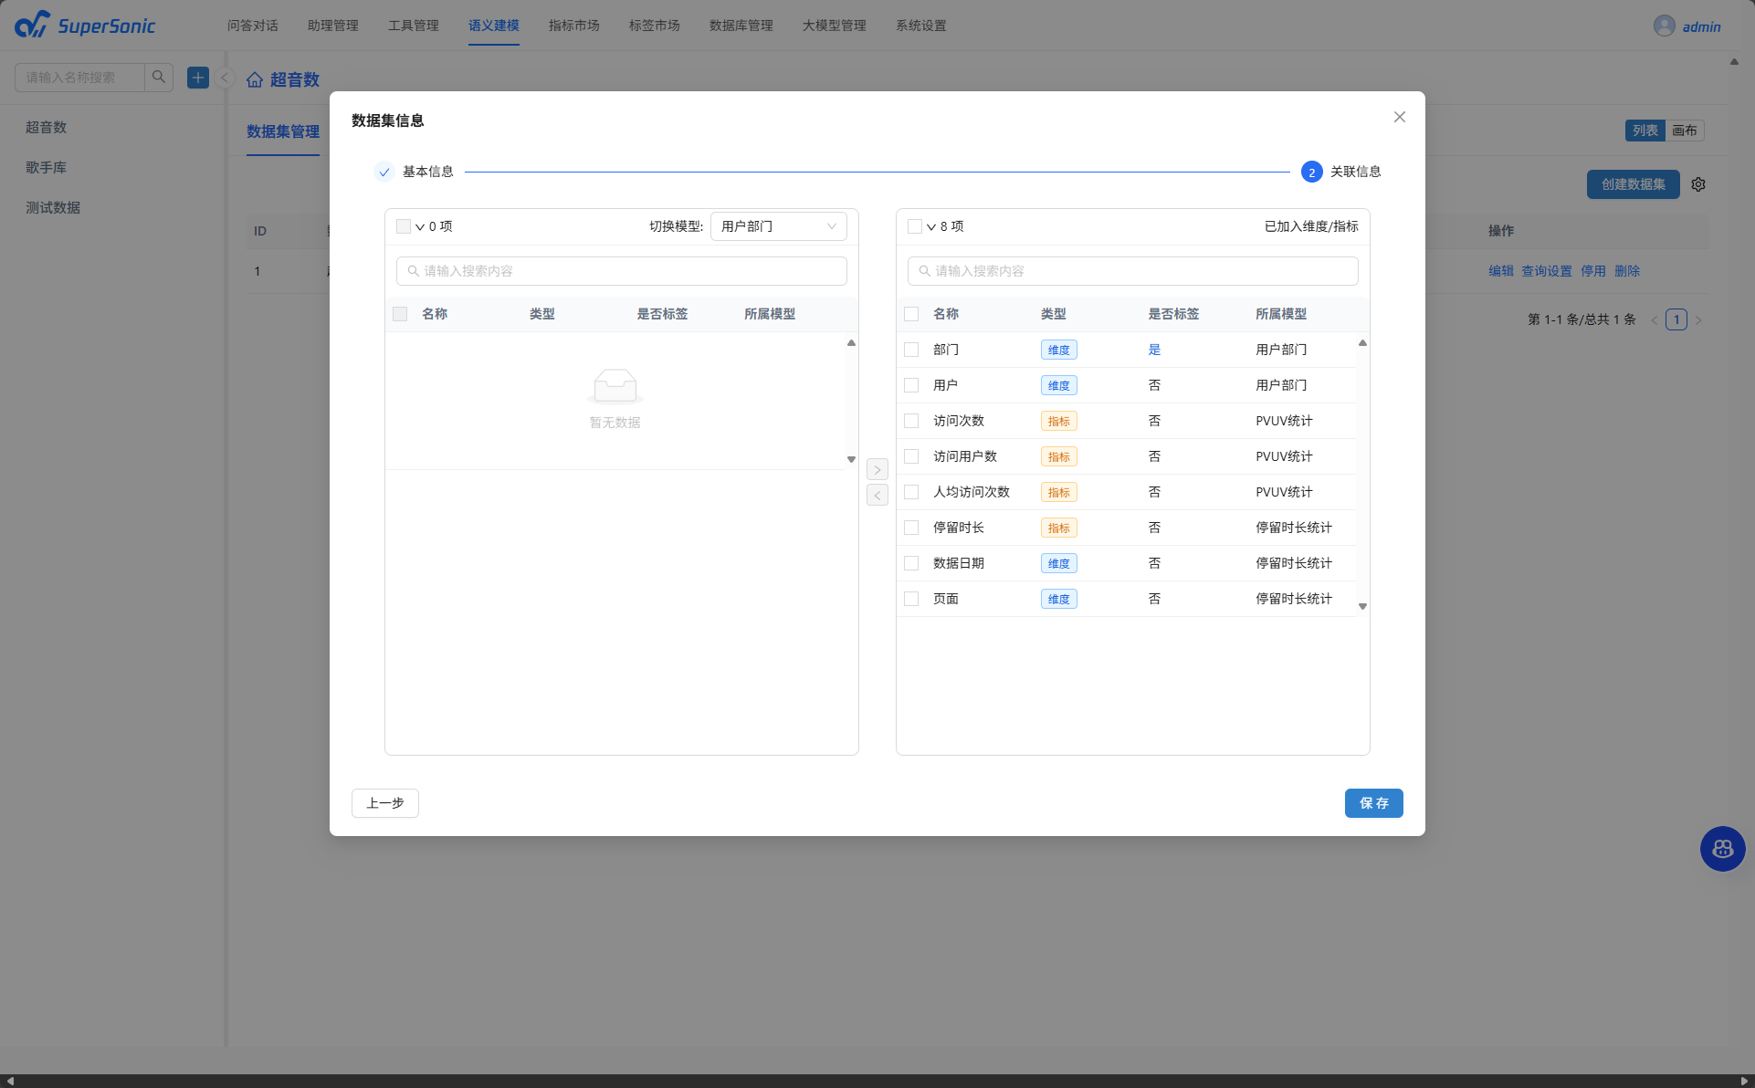Open the chat assistant floating button

1722,849
